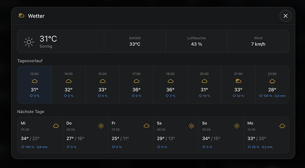The image size is (305, 168).
Task: Click the 31°C current temperature
Action: [48, 39]
